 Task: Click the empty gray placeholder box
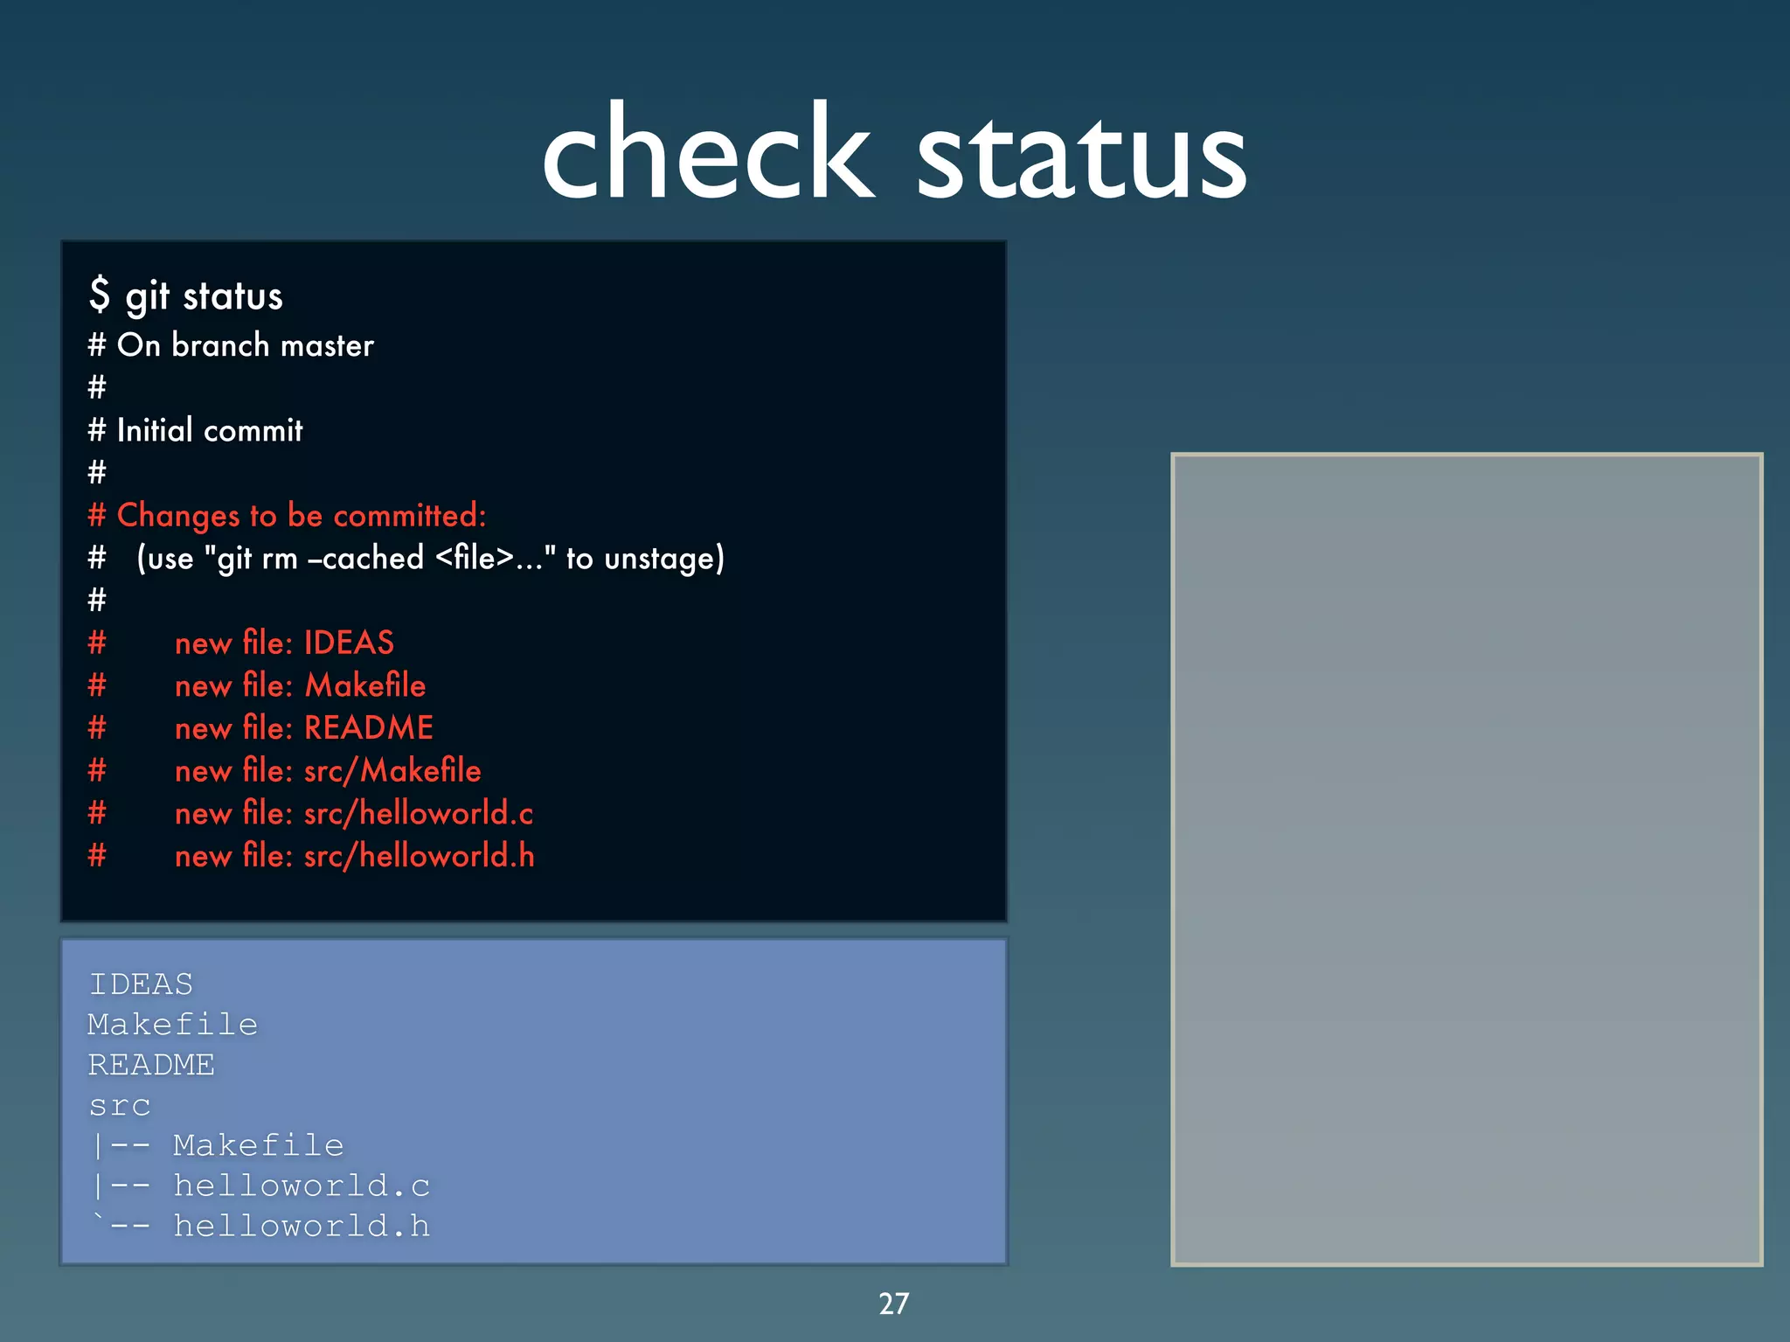coord(1466,859)
